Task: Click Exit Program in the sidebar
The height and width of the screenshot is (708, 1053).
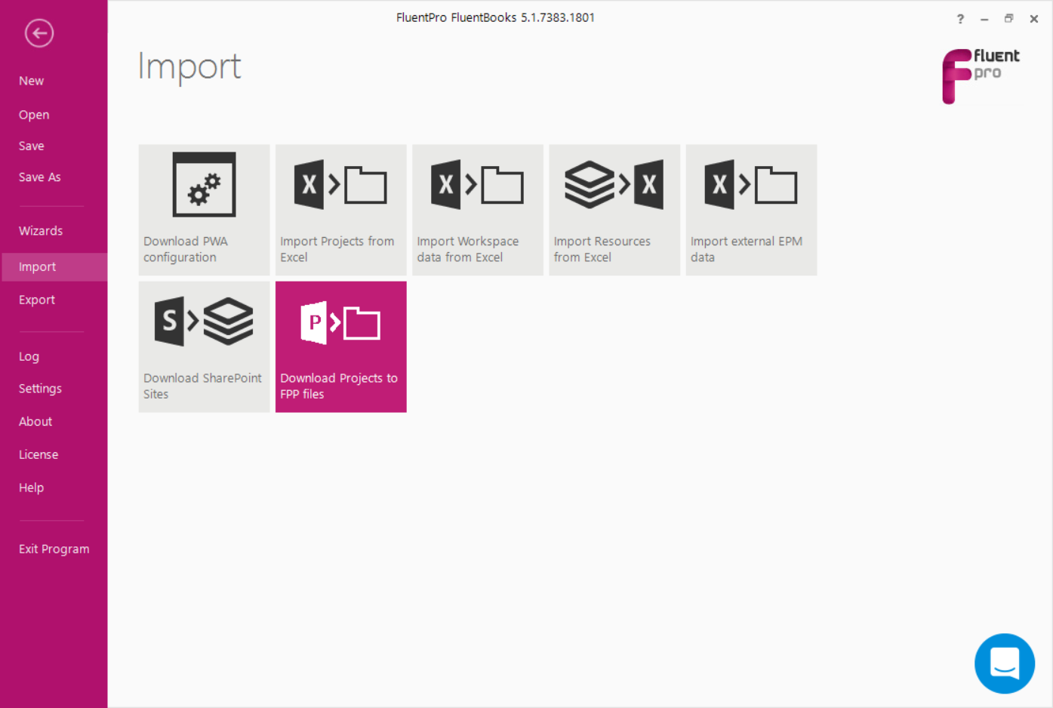Action: 54,549
